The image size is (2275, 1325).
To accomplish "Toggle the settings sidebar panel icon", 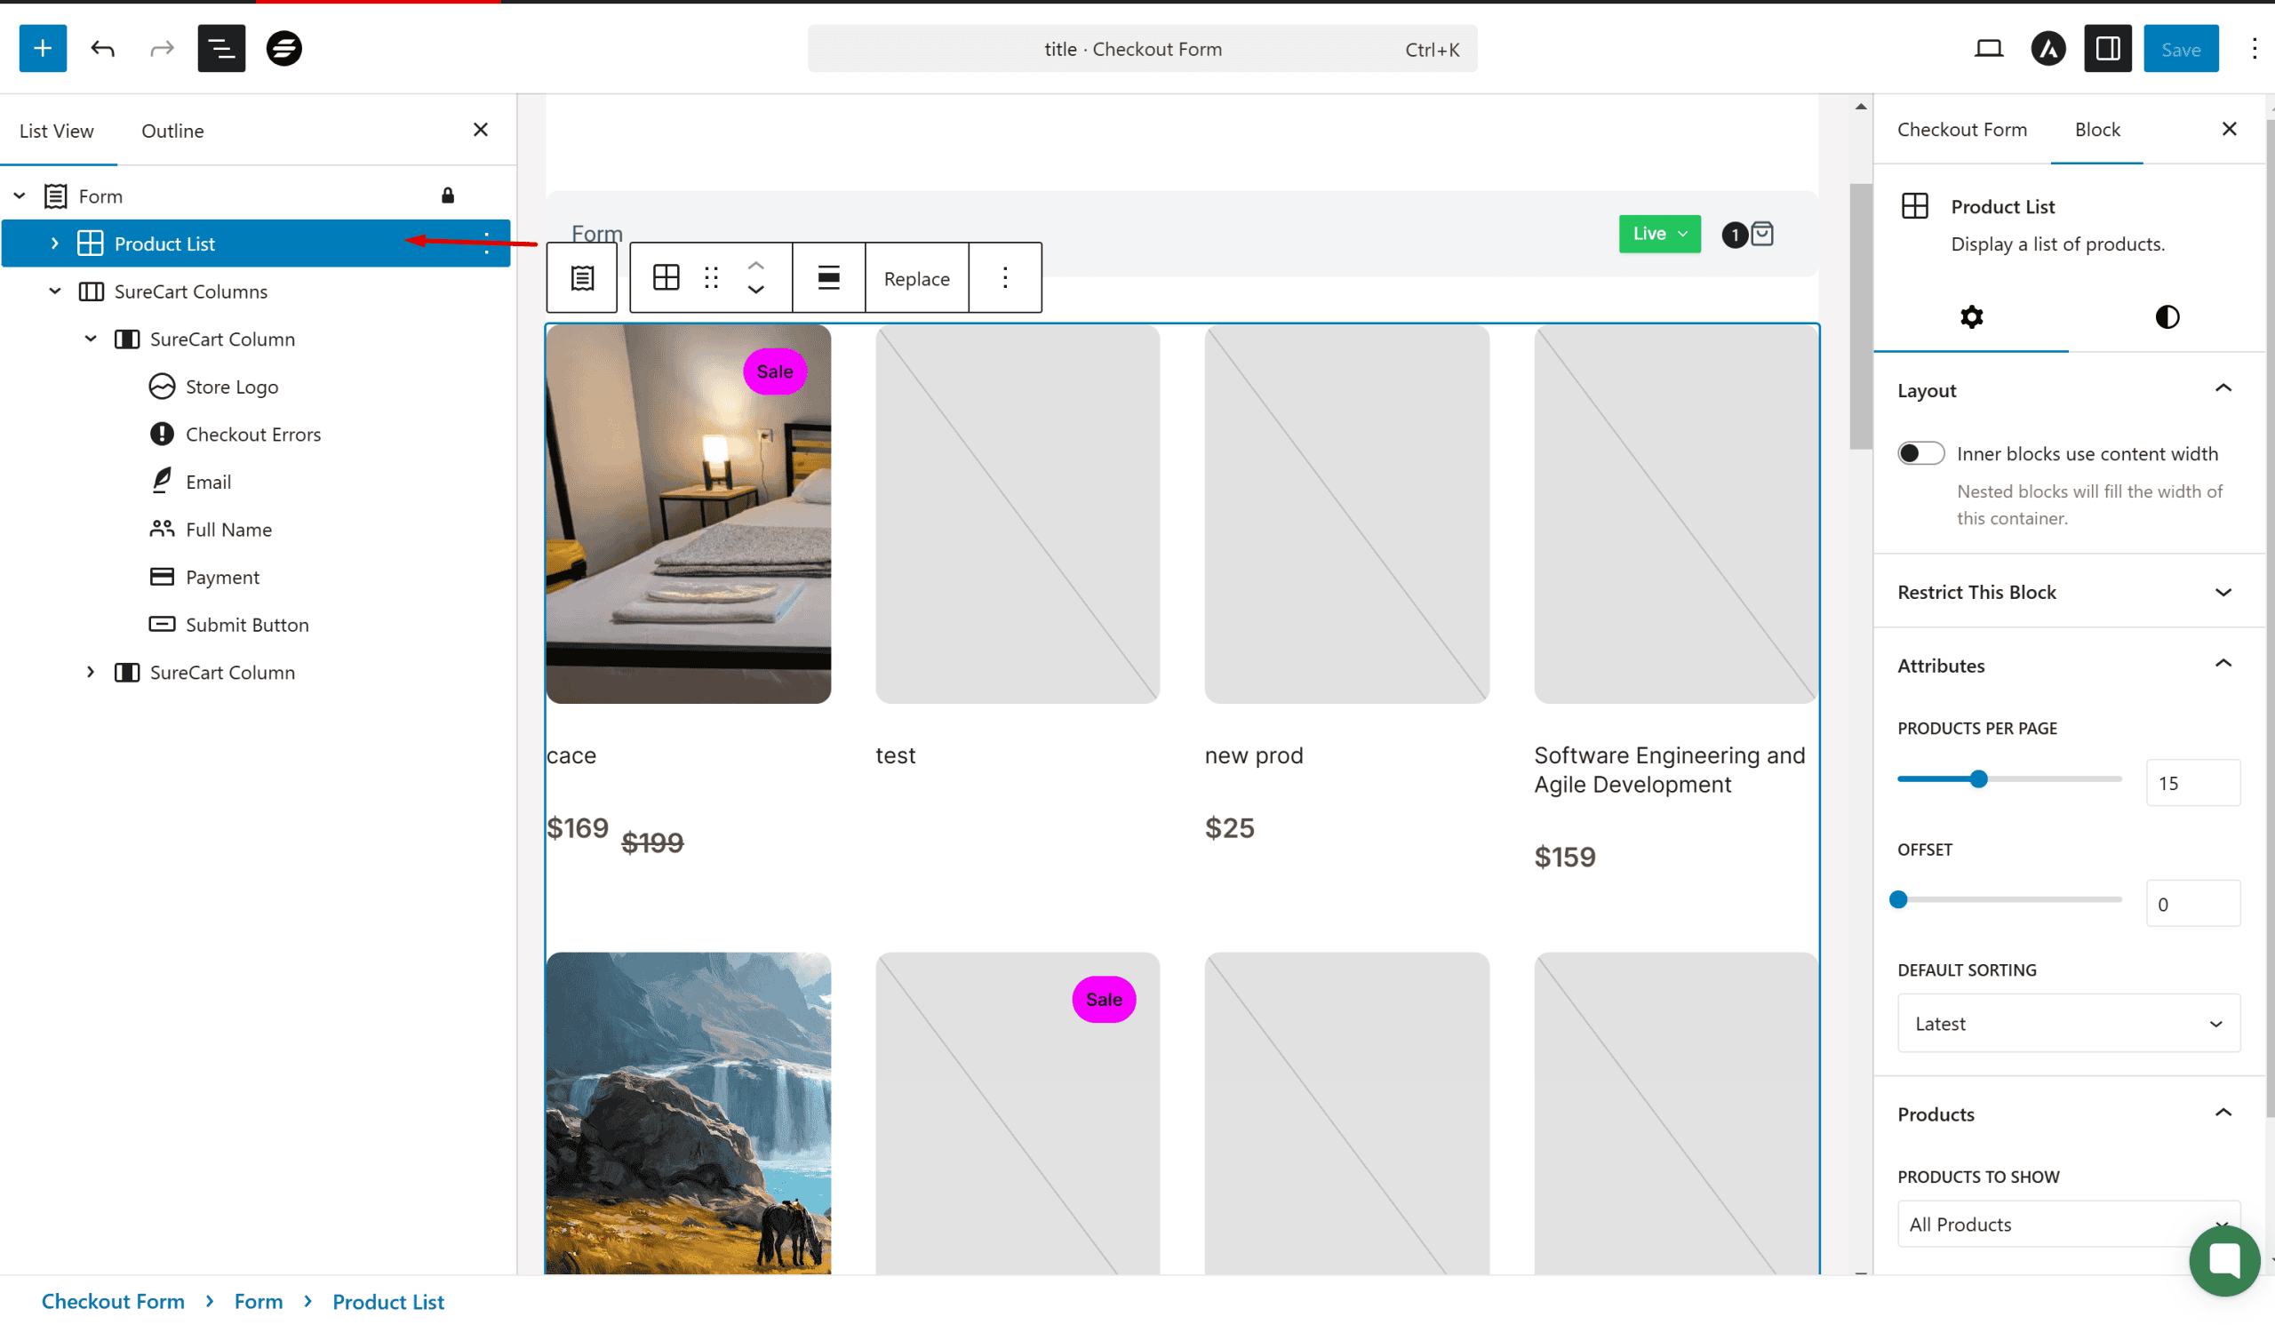I will click(x=2107, y=49).
